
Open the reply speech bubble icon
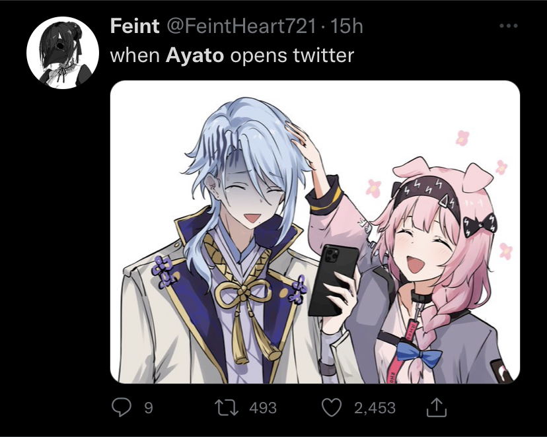pyautogui.click(x=122, y=407)
